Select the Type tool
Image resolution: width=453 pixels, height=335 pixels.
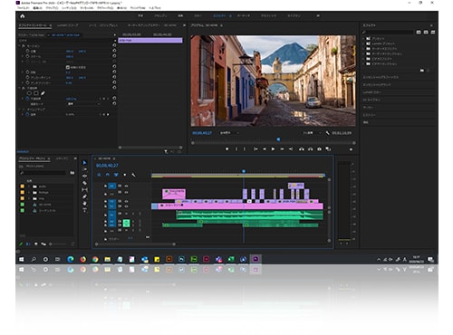point(84,210)
